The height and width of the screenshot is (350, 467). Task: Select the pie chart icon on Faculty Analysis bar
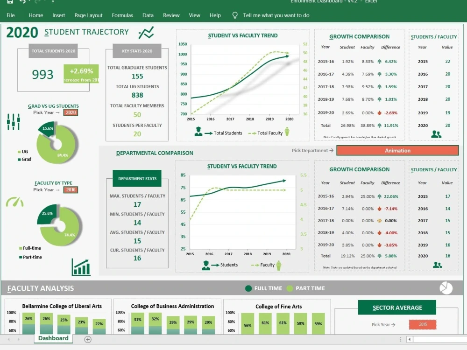pyautogui.click(x=446, y=288)
